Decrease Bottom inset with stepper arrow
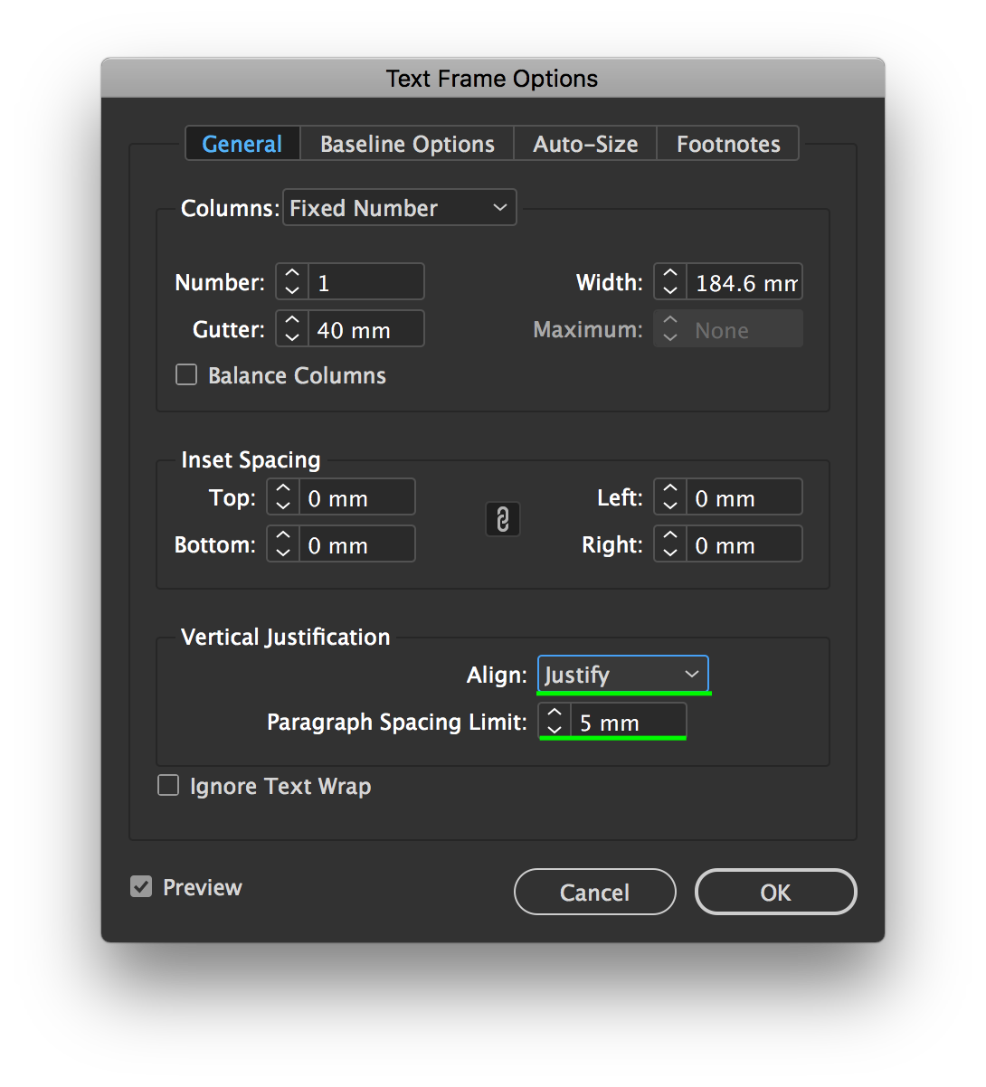The height and width of the screenshot is (1087, 986). pyautogui.click(x=282, y=552)
